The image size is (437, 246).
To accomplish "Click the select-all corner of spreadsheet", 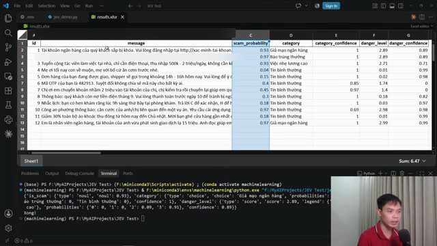I will [x=23, y=35].
